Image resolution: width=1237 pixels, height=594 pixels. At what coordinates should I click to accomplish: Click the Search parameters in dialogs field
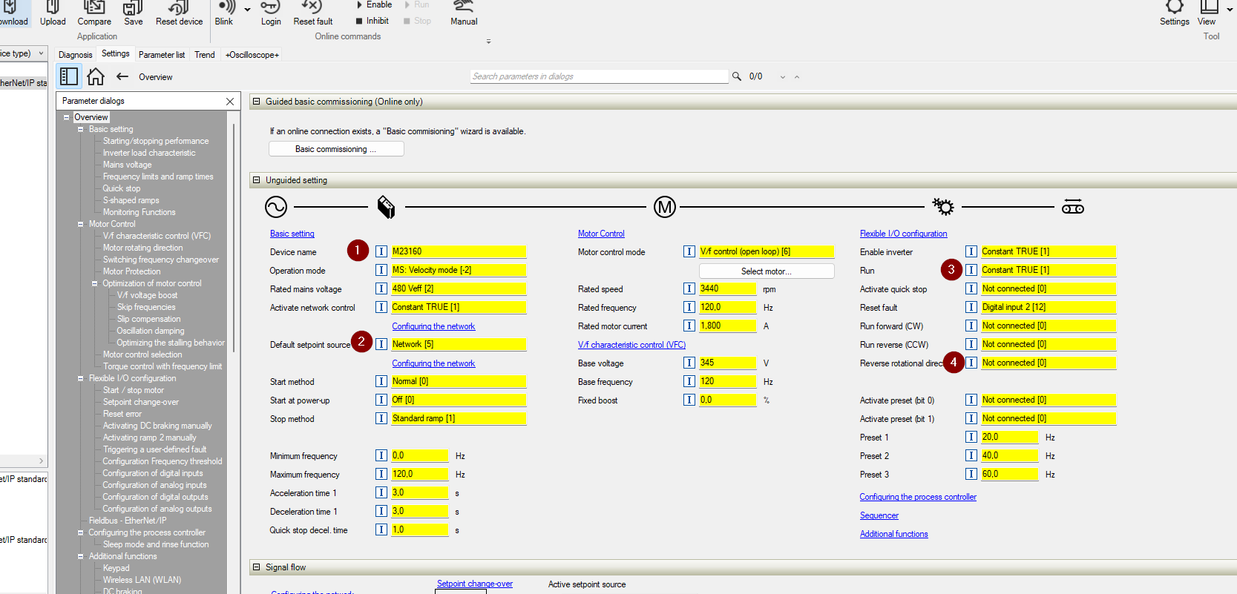coord(600,76)
